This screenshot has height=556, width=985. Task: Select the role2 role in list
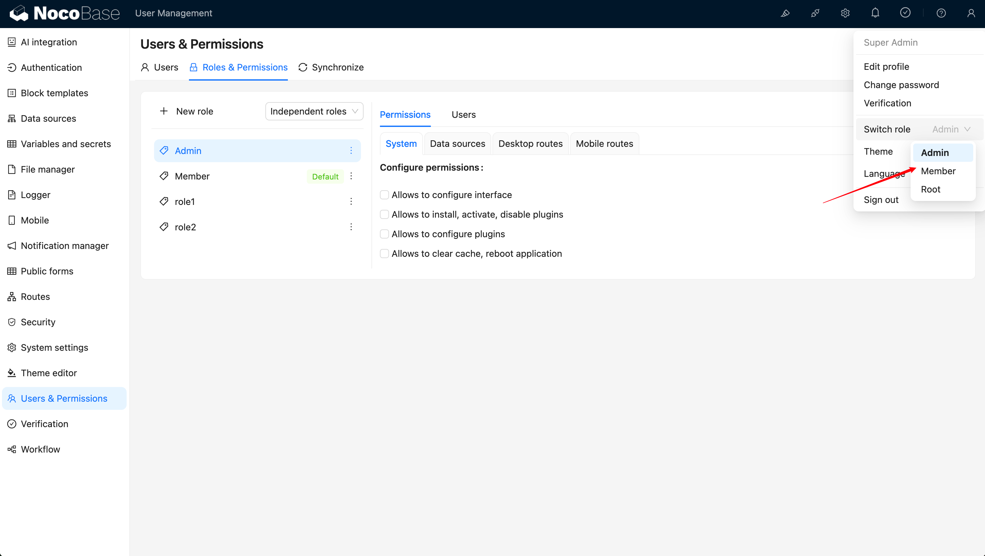click(x=185, y=227)
